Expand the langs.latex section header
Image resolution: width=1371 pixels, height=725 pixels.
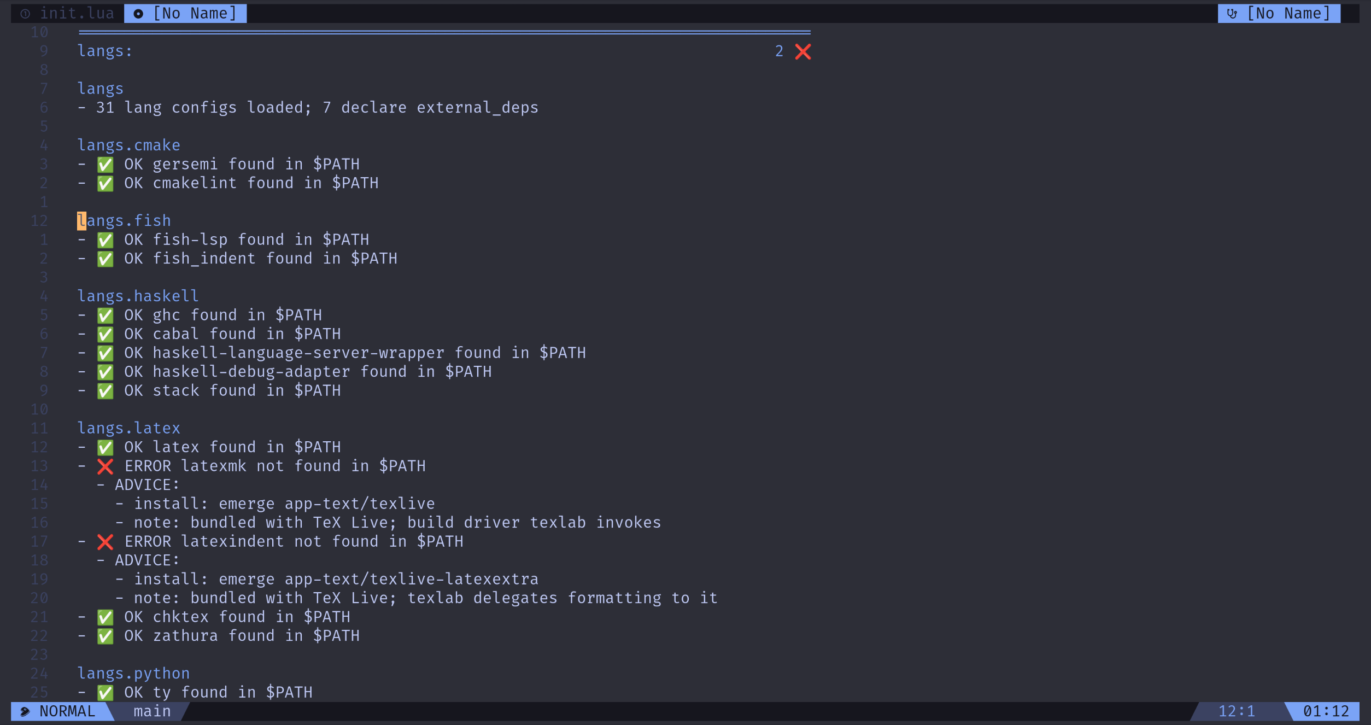point(128,428)
